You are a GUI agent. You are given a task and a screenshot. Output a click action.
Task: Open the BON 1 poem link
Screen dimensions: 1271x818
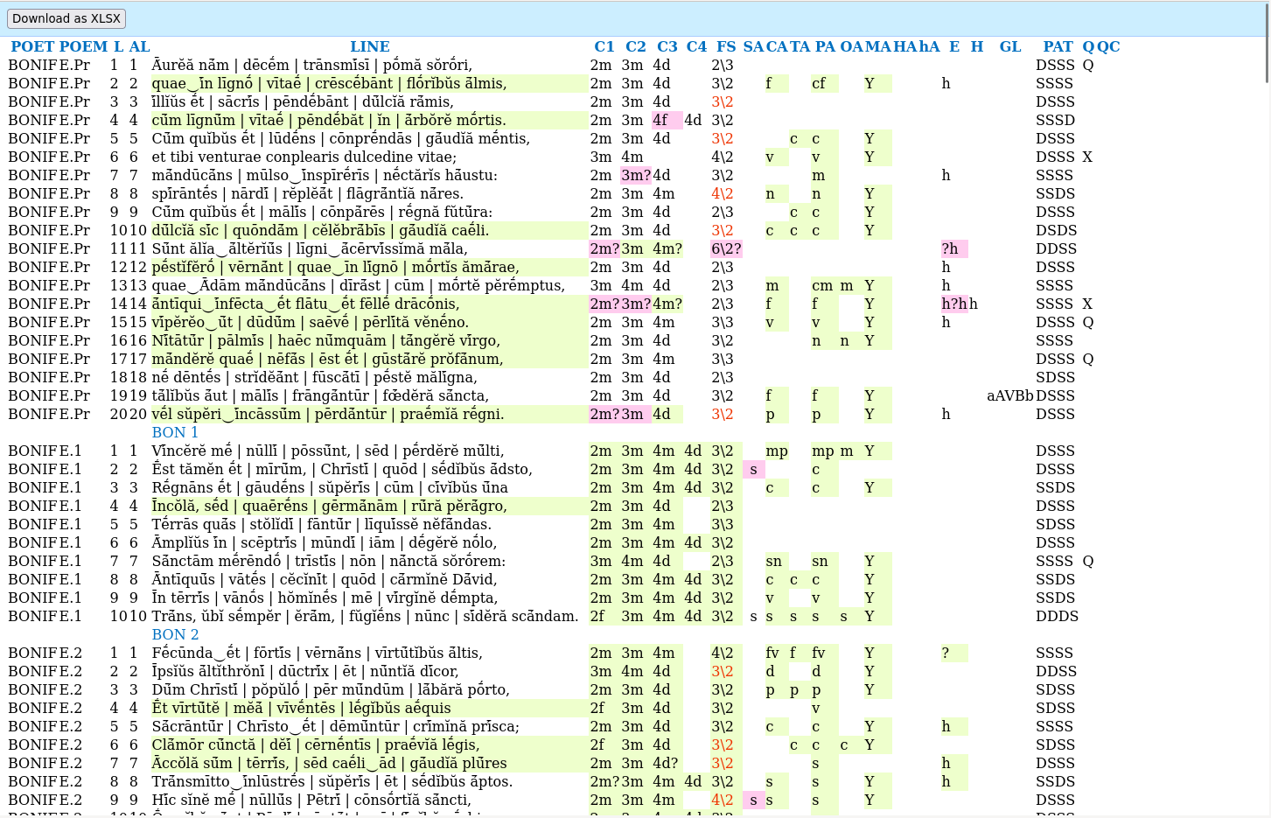pos(175,432)
